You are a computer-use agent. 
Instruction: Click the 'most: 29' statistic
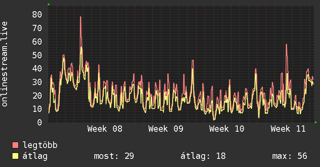pos(114,156)
